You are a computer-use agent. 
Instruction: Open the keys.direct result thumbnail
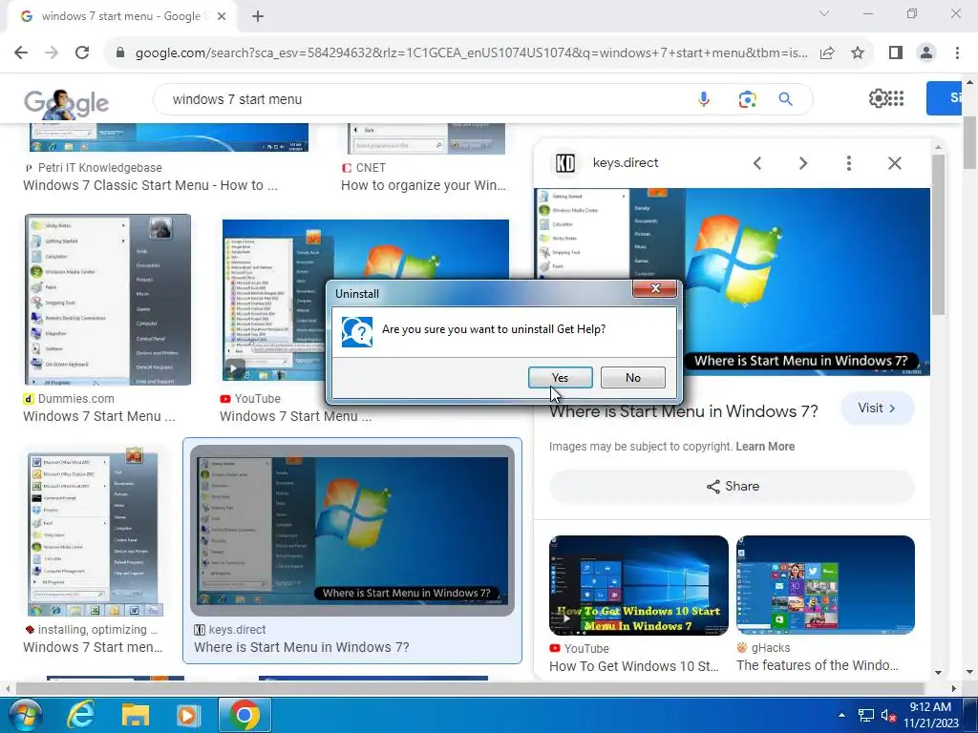pos(352,531)
